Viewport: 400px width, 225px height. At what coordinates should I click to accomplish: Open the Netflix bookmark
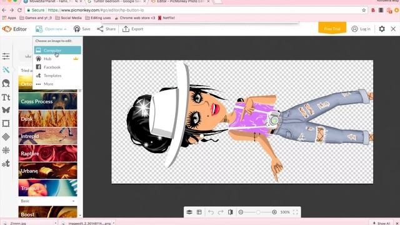(166, 18)
